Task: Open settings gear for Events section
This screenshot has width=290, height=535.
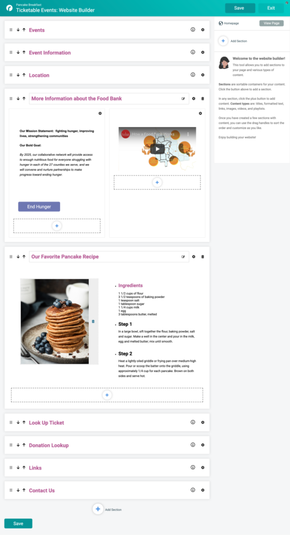Action: point(203,30)
